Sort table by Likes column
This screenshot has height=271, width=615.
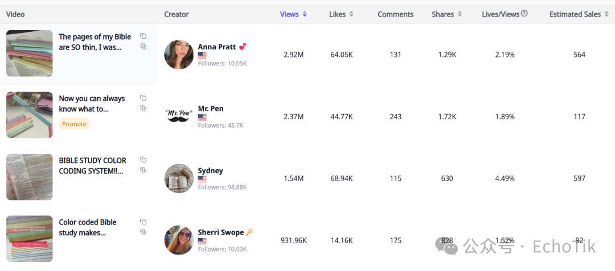341,14
